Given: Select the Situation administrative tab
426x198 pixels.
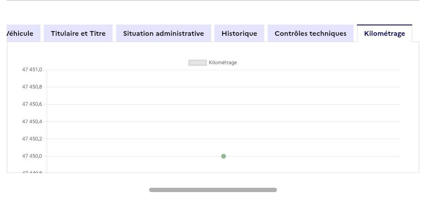Looking at the screenshot, I should [163, 33].
